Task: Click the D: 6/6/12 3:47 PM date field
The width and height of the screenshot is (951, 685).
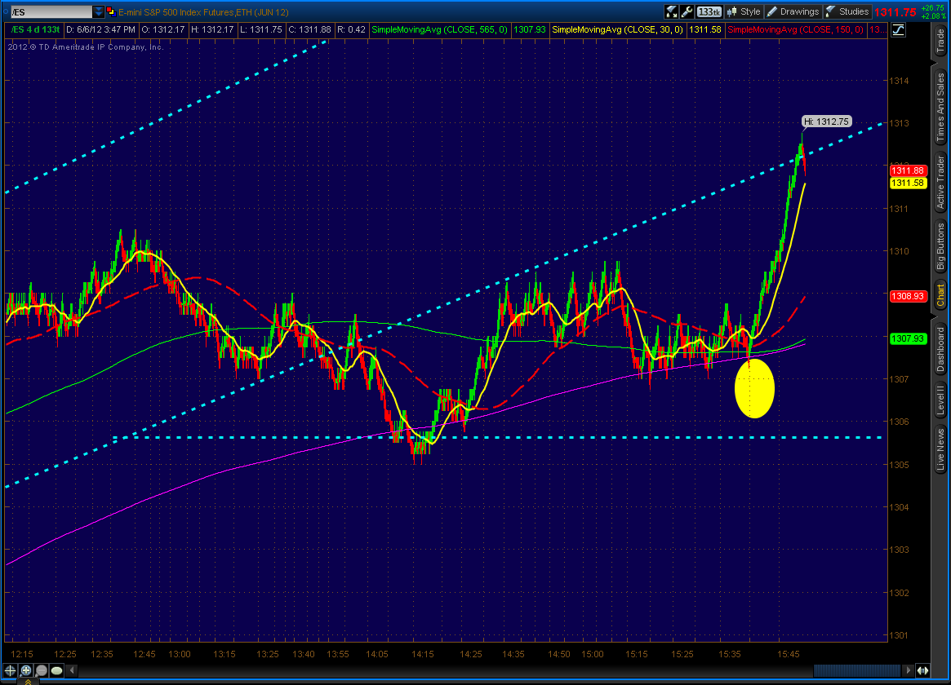Action: 100,29
